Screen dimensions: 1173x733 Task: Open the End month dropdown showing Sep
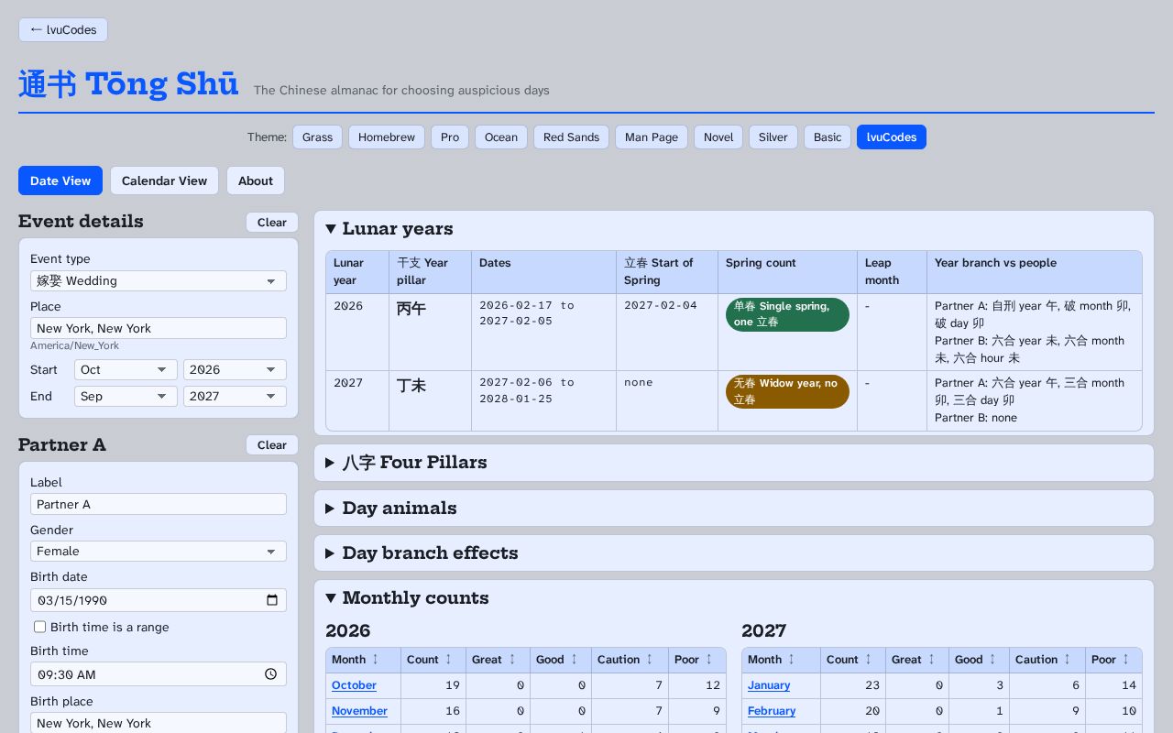pos(126,397)
